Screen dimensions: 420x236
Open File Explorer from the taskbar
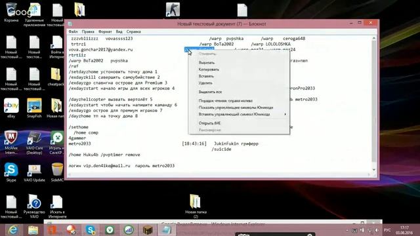[33, 230]
